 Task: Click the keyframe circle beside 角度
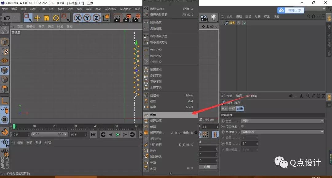(x=222, y=143)
